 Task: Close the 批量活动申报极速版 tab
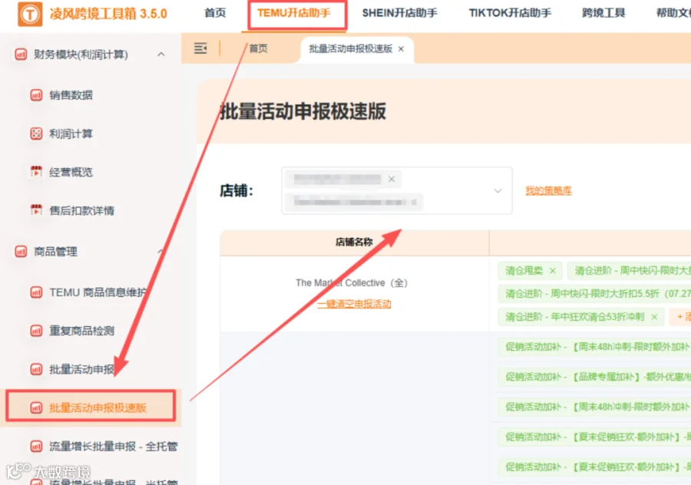coord(401,49)
